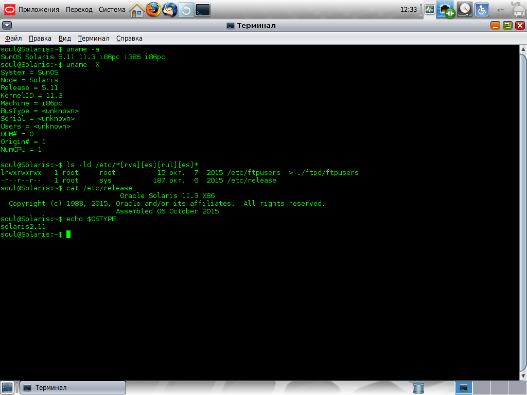Screen dimensions: 527x395
Task: Open the Update Manager launcher icon
Action: click(x=186, y=10)
